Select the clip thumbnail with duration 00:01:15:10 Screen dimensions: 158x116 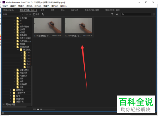pyautogui.click(x=78, y=26)
